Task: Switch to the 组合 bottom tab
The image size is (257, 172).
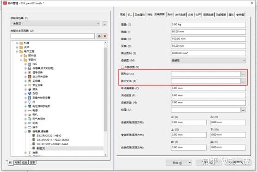Action: click(x=25, y=162)
